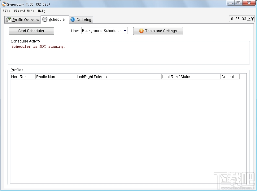Select the Scheduler tab
Screen dimensions: 257x191
point(55,19)
